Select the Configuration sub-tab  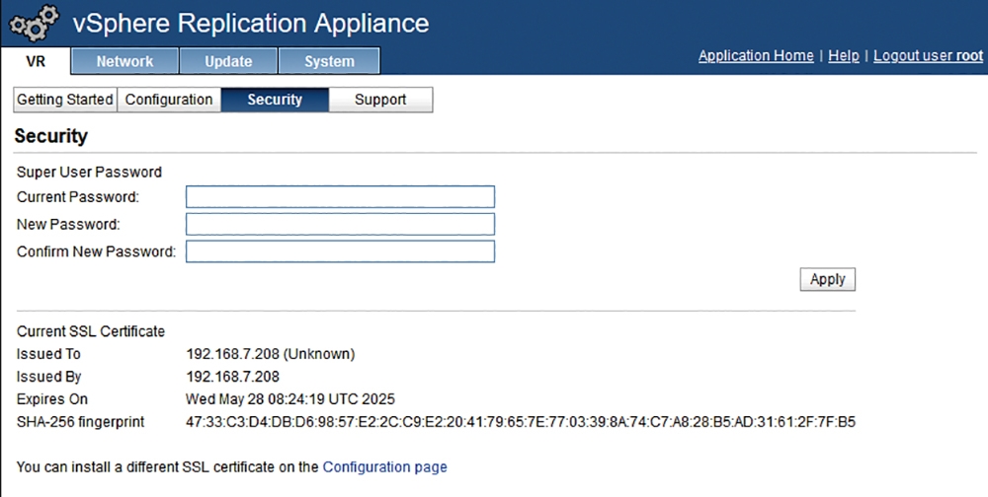(x=169, y=100)
